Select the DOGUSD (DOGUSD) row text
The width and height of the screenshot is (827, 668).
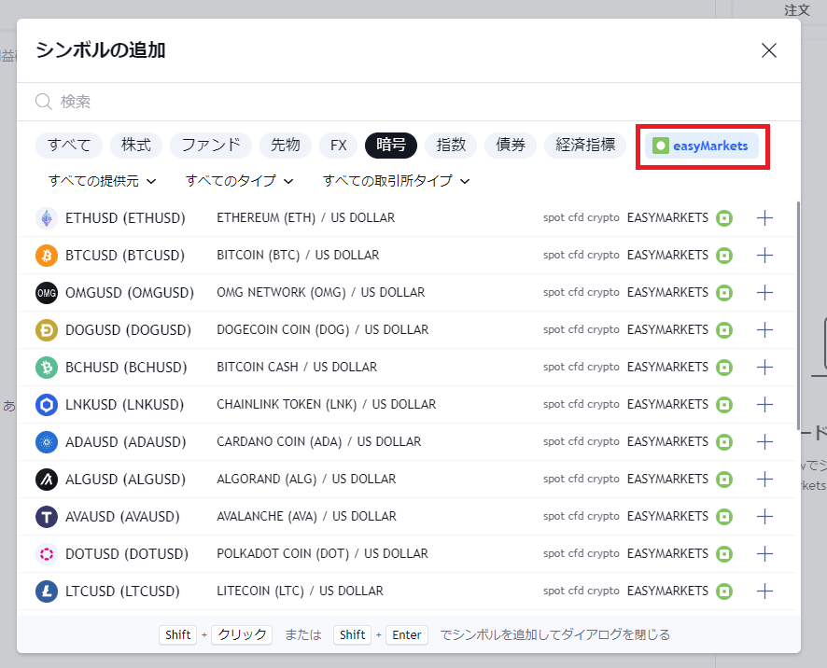(x=128, y=330)
